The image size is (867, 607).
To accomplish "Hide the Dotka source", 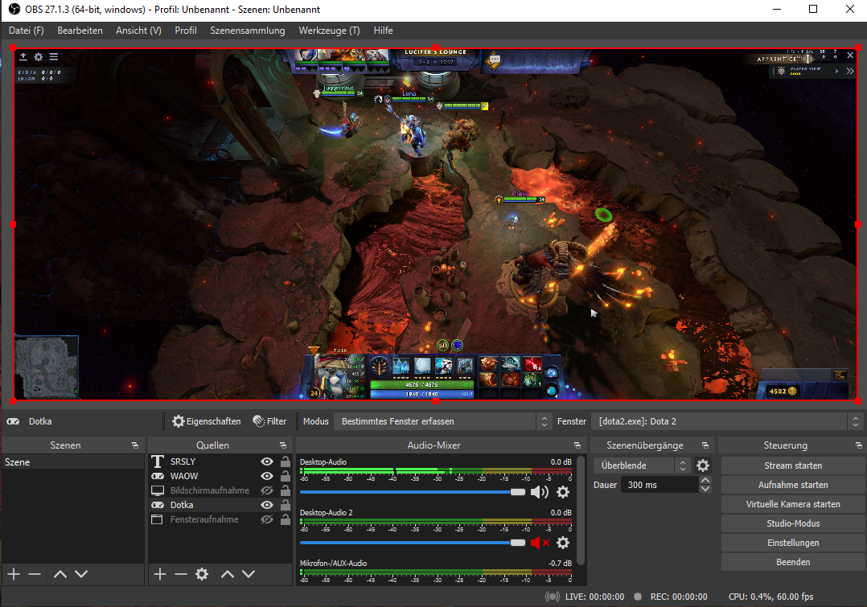I will coord(267,505).
